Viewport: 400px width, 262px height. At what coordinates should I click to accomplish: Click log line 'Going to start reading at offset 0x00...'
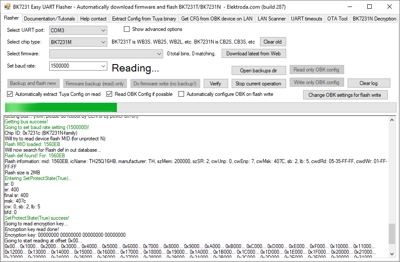(43, 241)
